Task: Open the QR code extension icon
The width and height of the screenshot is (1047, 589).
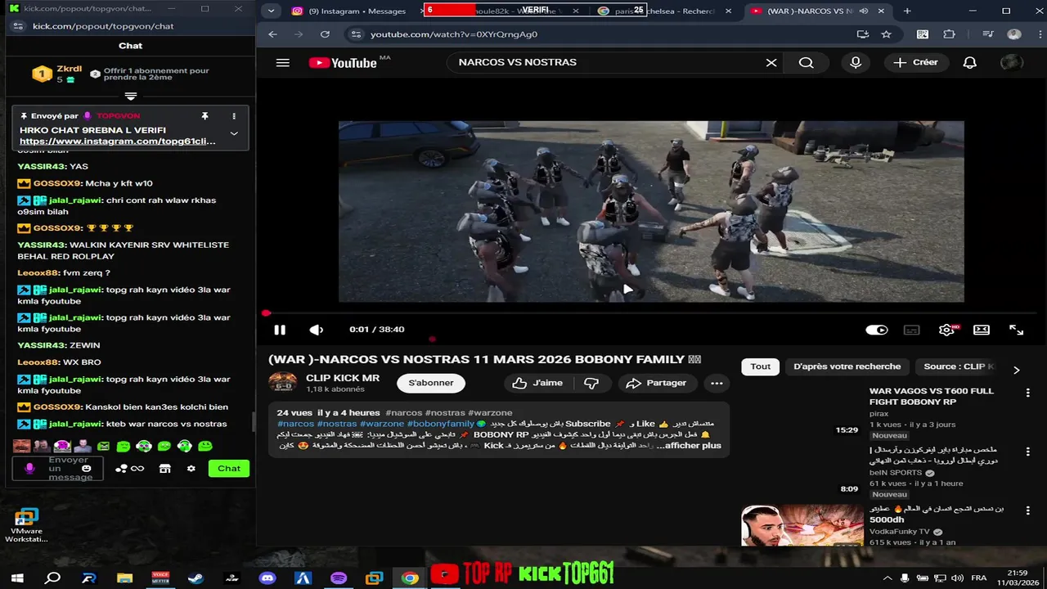Action: point(923,34)
